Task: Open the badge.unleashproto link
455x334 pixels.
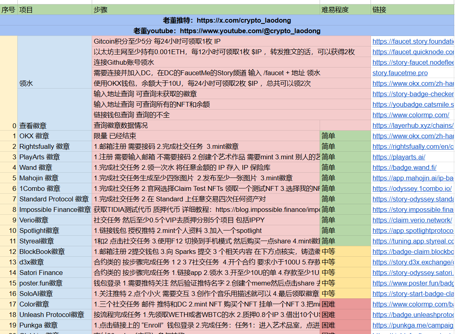Action: [413, 315]
